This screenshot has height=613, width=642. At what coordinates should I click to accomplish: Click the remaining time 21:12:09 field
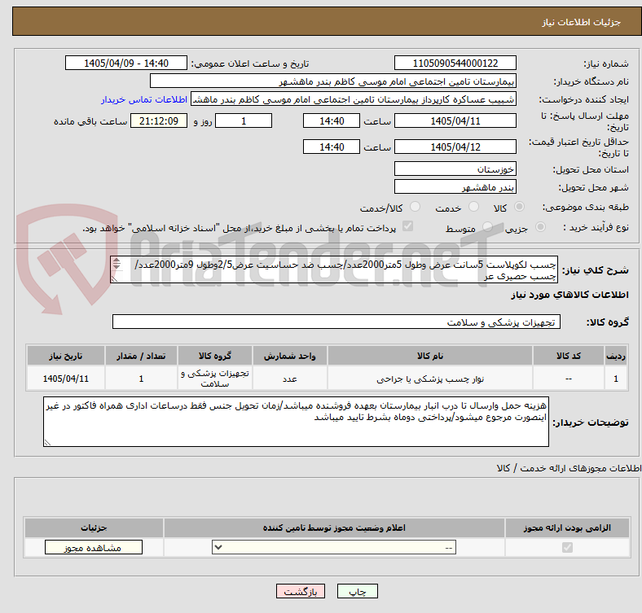[x=159, y=121]
